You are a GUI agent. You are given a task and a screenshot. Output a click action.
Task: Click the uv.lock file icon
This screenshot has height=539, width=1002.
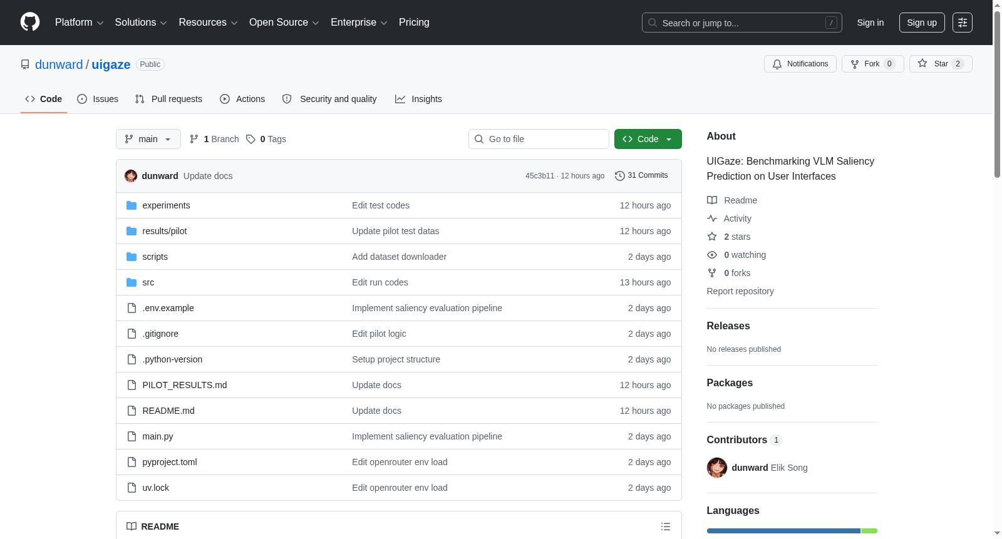(132, 488)
